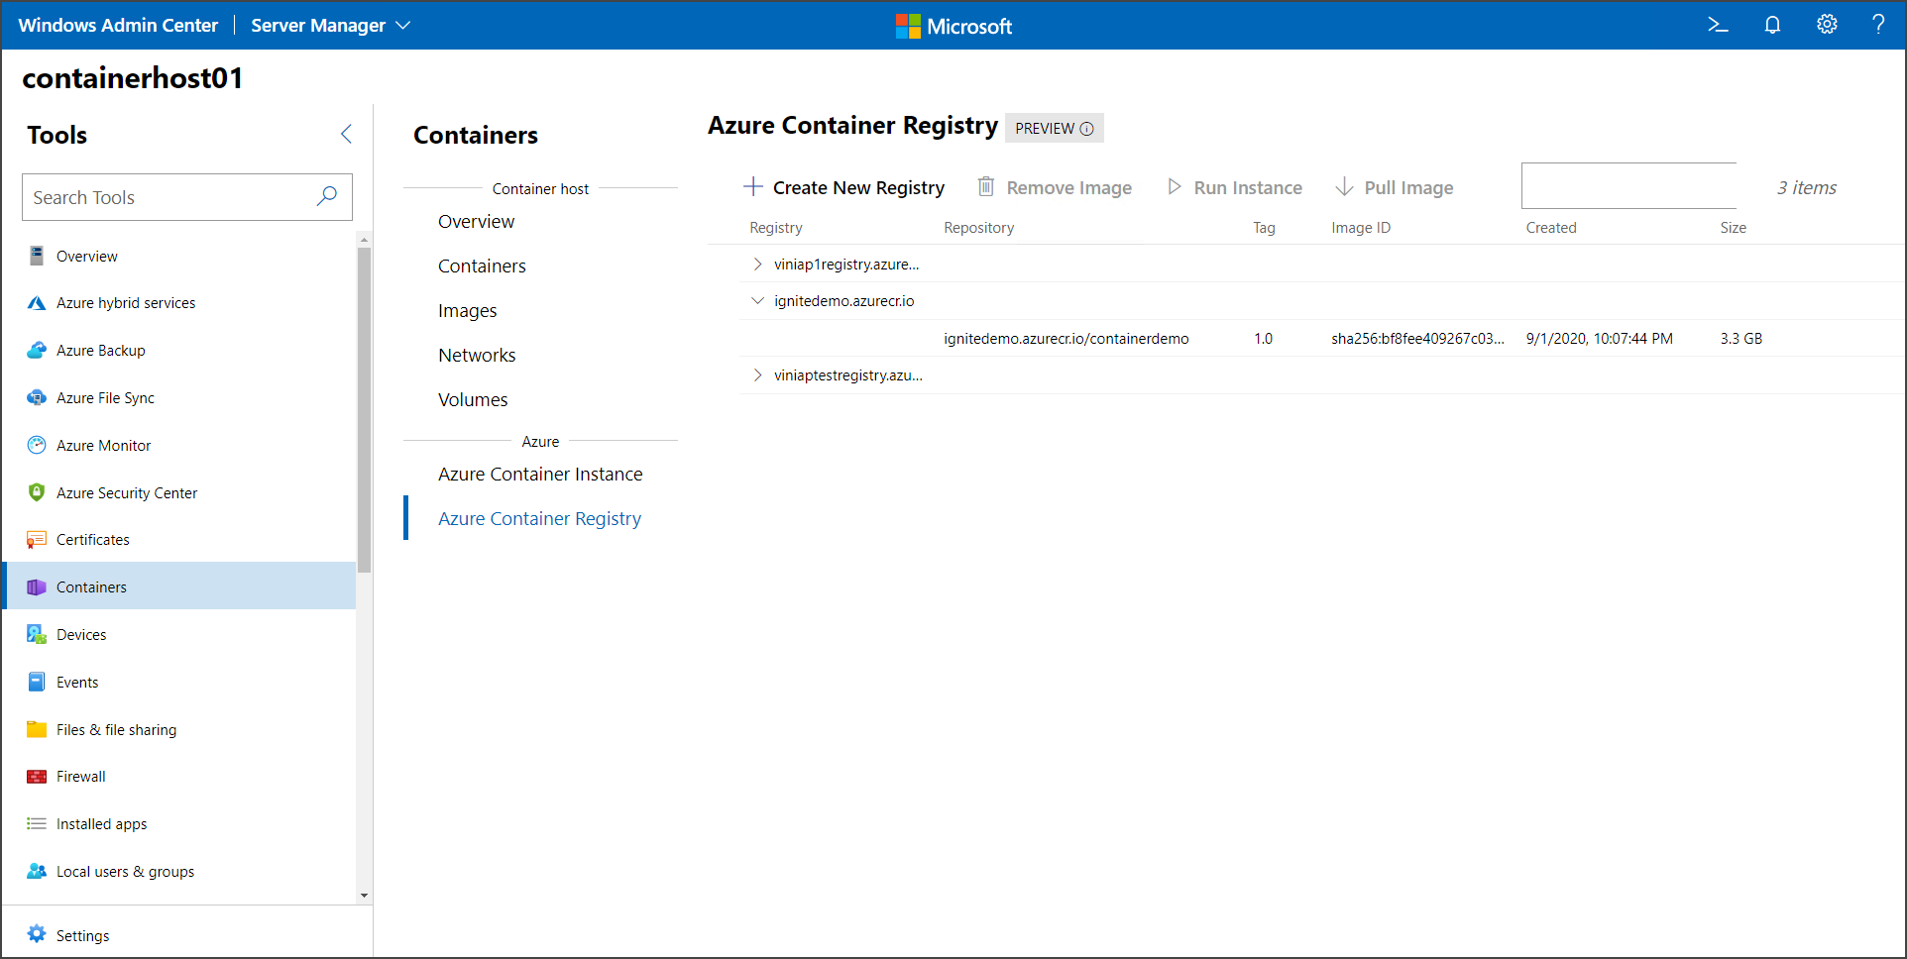
Task: Open the PowerShell console icon
Action: (1718, 25)
